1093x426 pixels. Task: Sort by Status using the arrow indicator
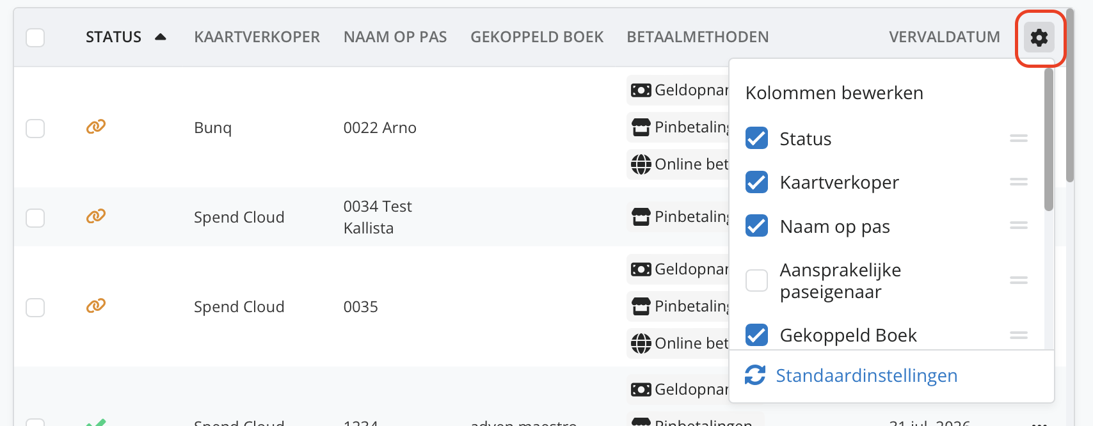click(161, 37)
